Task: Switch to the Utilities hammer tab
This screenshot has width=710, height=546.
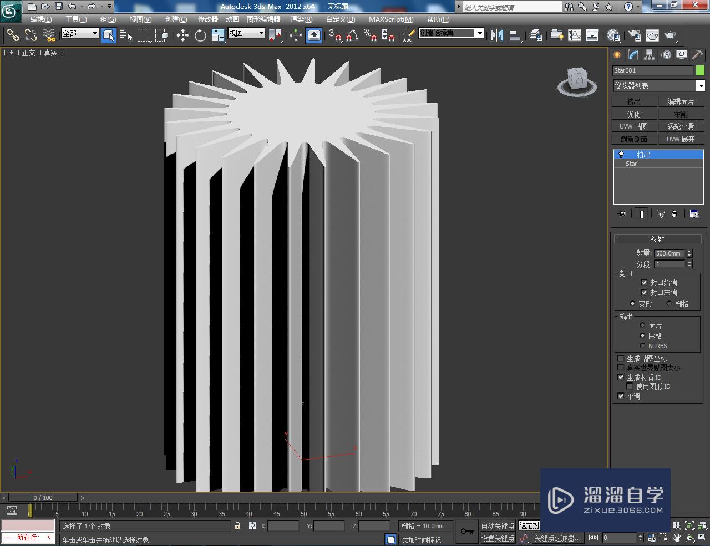Action: point(698,55)
